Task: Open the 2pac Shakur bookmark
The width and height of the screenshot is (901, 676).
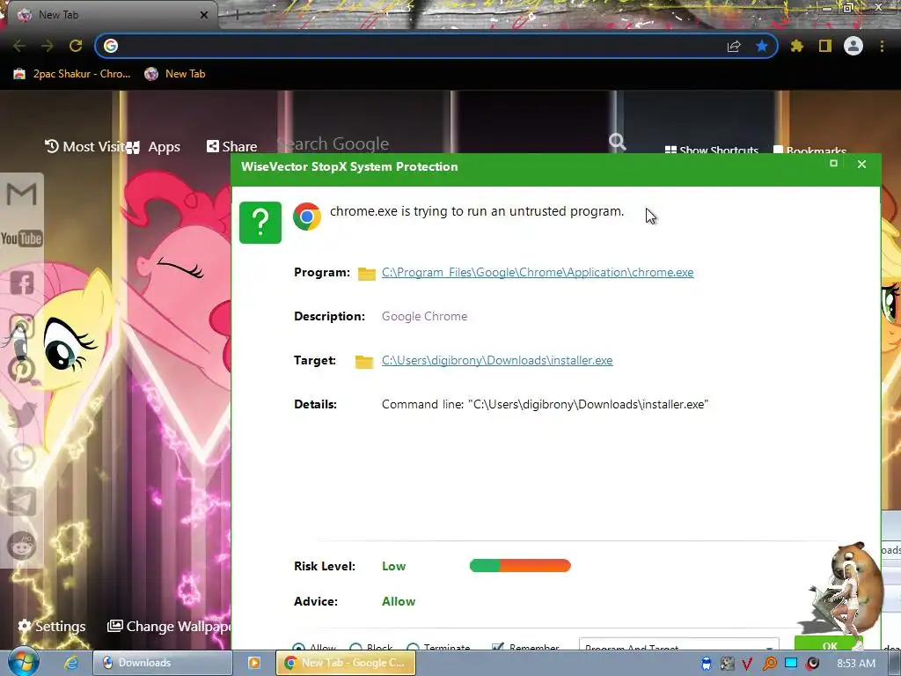Action: 72,74
